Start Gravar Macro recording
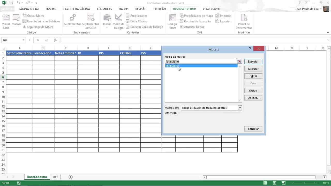 coord(33,16)
